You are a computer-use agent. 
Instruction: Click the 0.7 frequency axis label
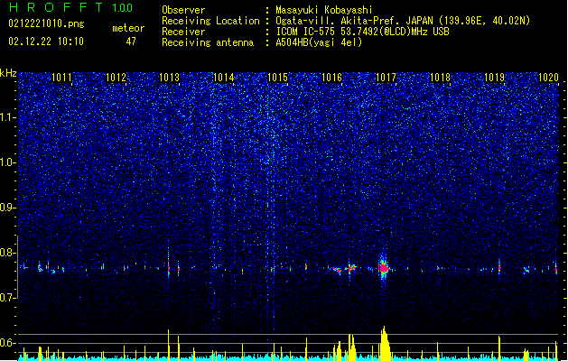click(x=8, y=298)
